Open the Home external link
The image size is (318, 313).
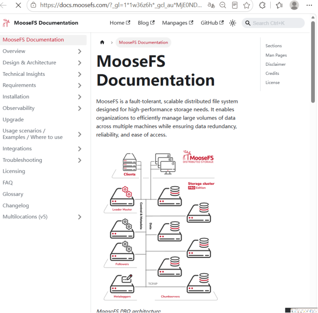pyautogui.click(x=120, y=23)
